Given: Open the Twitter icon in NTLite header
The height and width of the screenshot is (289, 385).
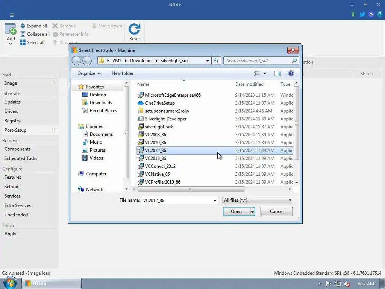Looking at the screenshot, I should coord(362,14).
